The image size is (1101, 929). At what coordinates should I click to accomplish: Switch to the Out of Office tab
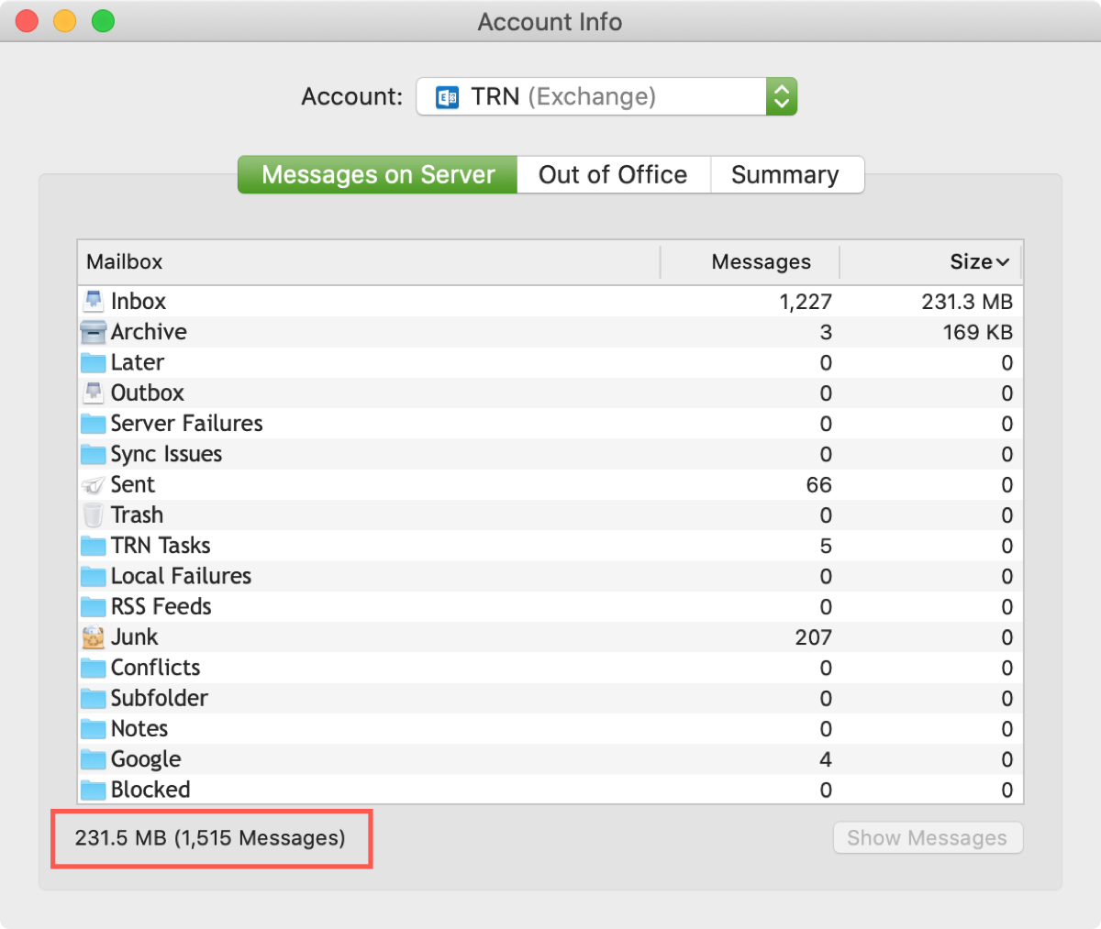point(613,174)
